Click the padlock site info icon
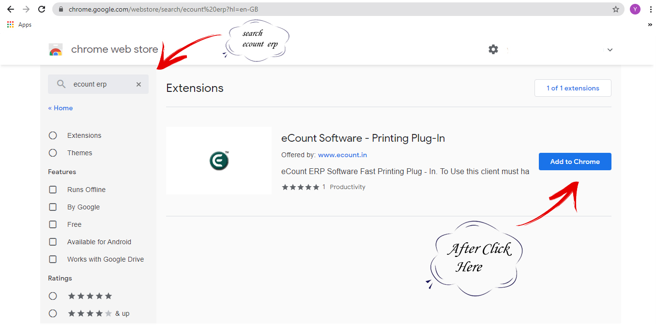The image size is (656, 325). tap(61, 9)
